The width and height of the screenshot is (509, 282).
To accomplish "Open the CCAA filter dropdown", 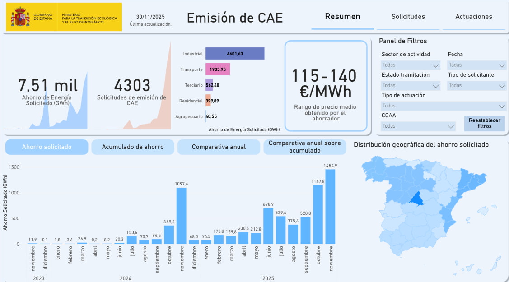I will click(418, 126).
